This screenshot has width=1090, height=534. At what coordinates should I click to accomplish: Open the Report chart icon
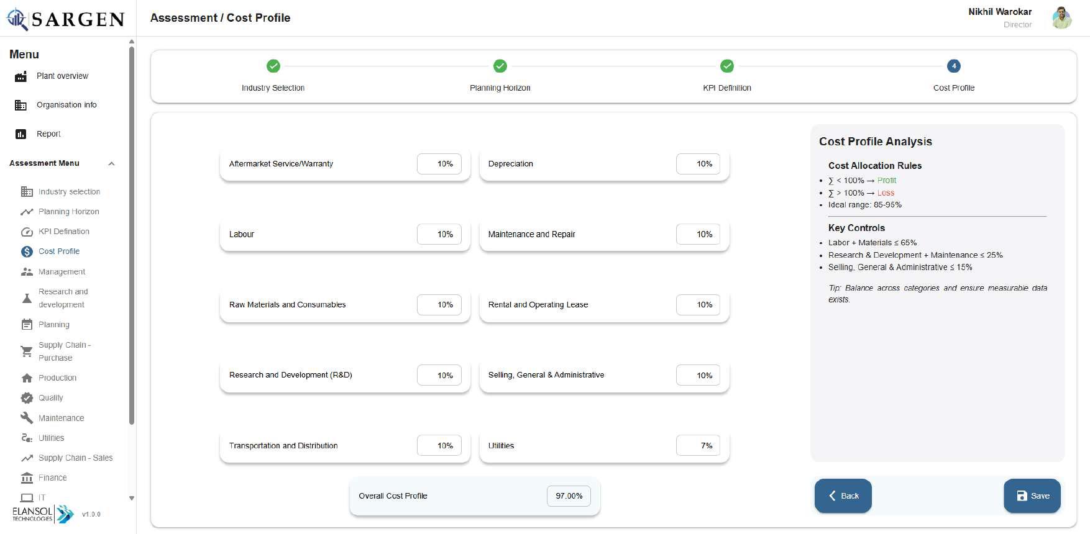click(21, 134)
